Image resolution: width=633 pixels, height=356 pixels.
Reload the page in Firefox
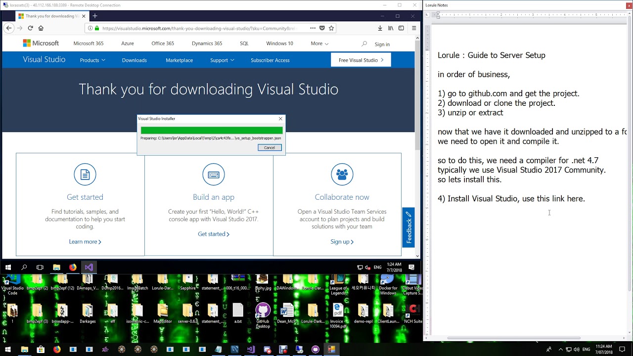click(x=30, y=28)
